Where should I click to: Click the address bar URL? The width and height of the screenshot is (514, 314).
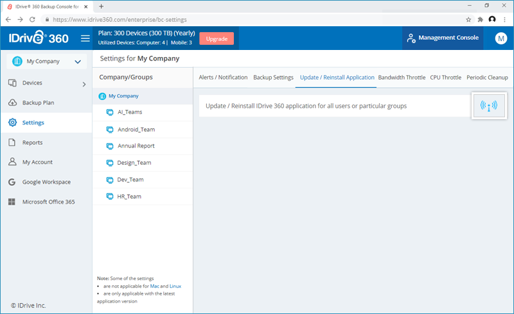click(x=120, y=20)
